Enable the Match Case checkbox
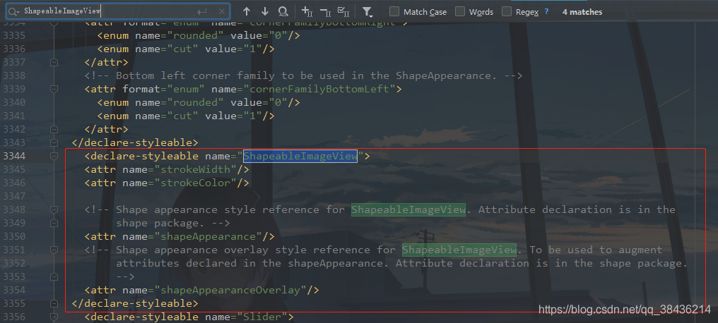 point(394,11)
